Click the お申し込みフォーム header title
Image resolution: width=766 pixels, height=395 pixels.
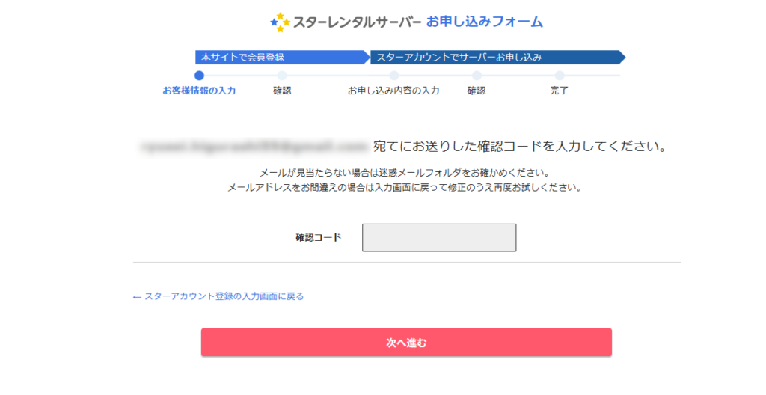[x=484, y=22]
